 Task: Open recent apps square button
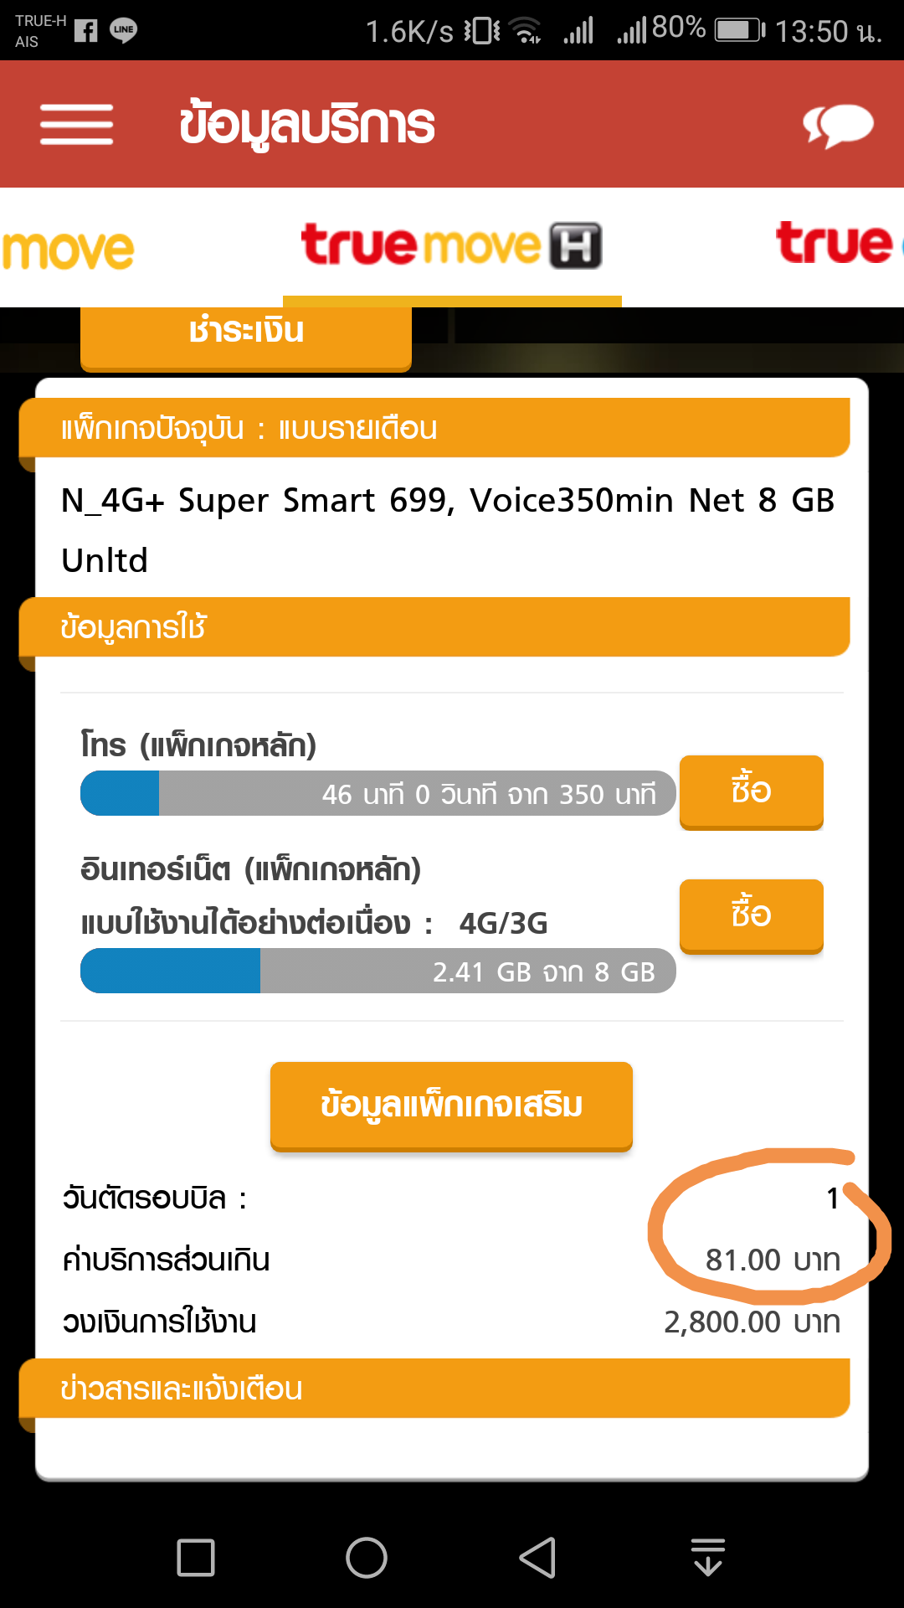(196, 1558)
